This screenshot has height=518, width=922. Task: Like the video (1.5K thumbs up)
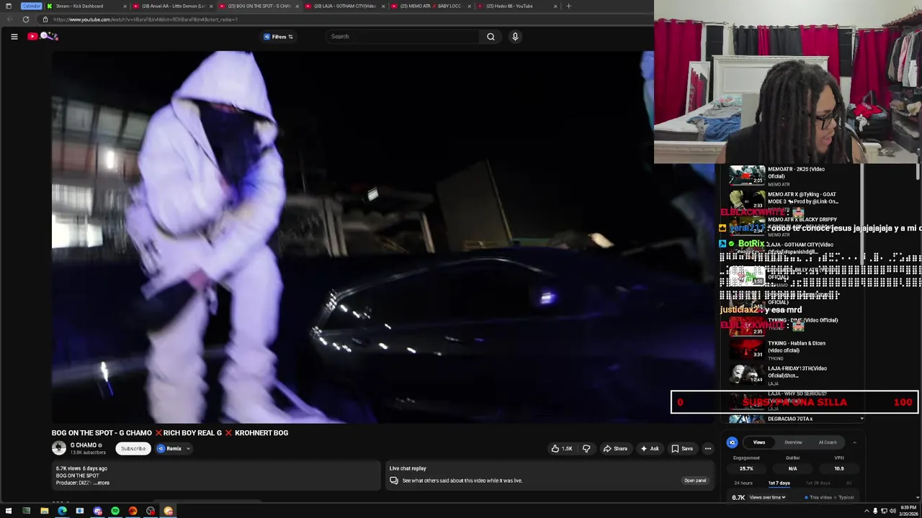coord(562,448)
